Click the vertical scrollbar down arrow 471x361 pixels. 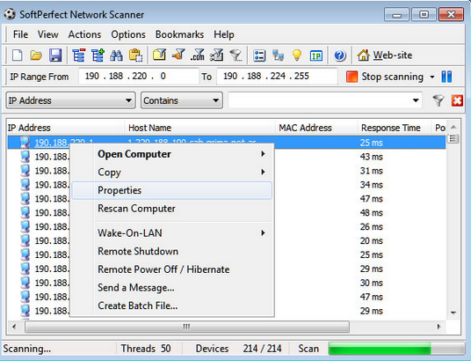(x=453, y=313)
